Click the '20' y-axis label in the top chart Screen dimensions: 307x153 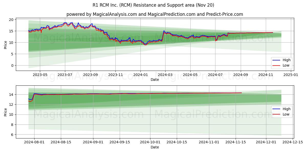coord(12,20)
